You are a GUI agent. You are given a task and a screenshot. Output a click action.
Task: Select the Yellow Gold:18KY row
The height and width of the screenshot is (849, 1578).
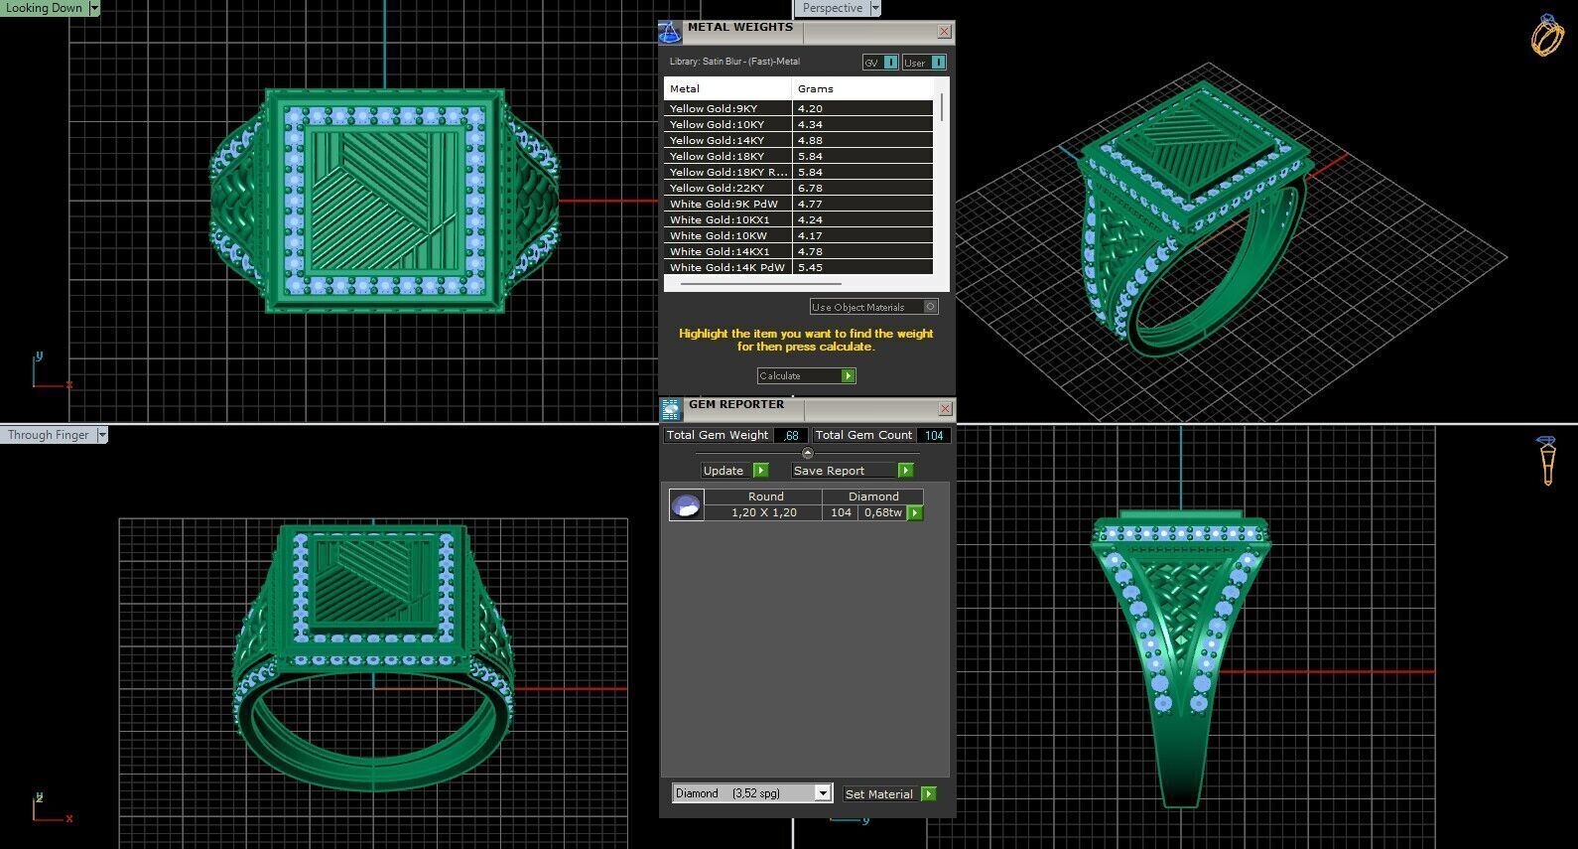pyautogui.click(x=798, y=156)
